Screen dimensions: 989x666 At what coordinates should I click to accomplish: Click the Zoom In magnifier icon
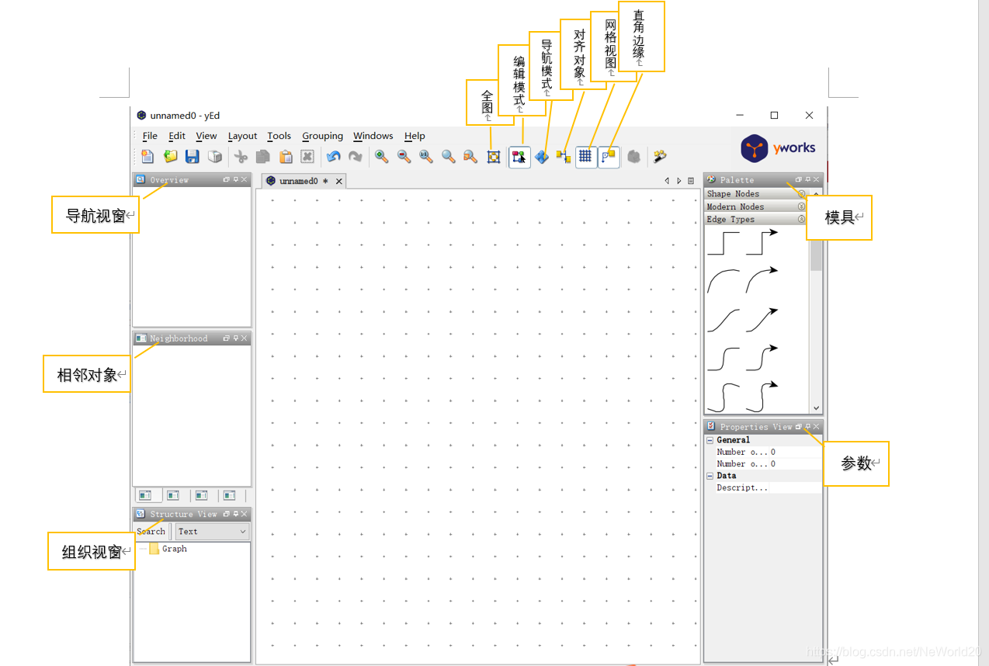(x=381, y=157)
